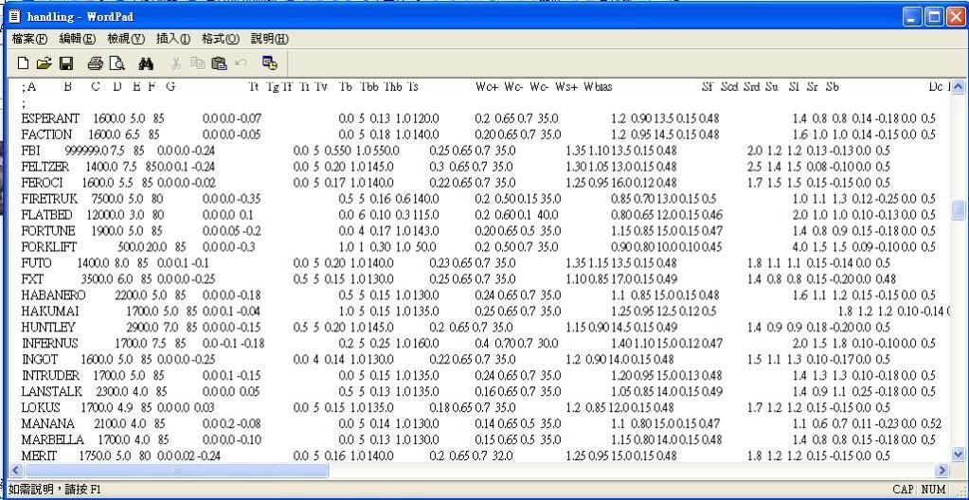Open the 檢視(V) View menu
This screenshot has height=500, width=969.
tap(126, 38)
